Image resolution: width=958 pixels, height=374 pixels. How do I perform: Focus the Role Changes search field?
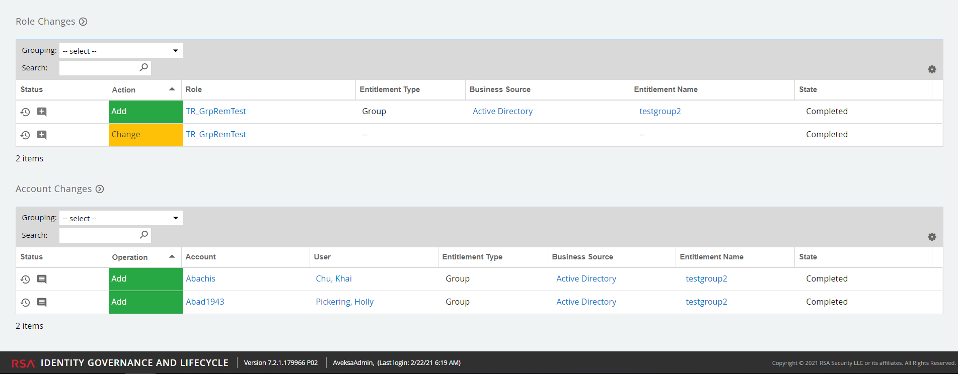[98, 68]
